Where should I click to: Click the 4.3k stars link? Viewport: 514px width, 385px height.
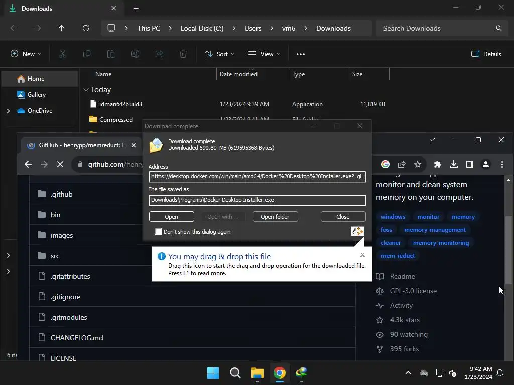[x=405, y=320]
